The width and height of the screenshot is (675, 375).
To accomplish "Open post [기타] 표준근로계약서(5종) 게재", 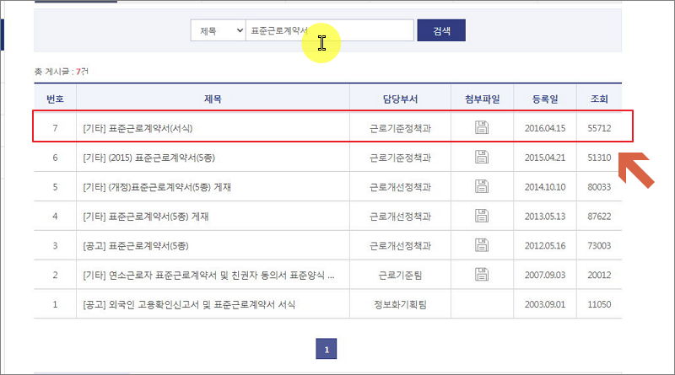I will click(146, 217).
